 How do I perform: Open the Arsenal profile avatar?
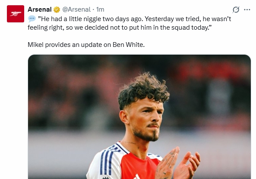coord(16,14)
